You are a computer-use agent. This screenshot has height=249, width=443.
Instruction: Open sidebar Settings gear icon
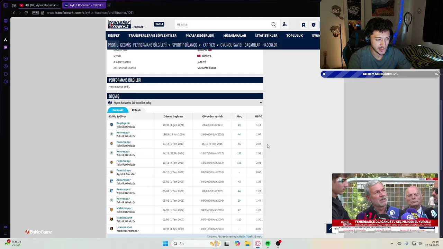(6, 82)
